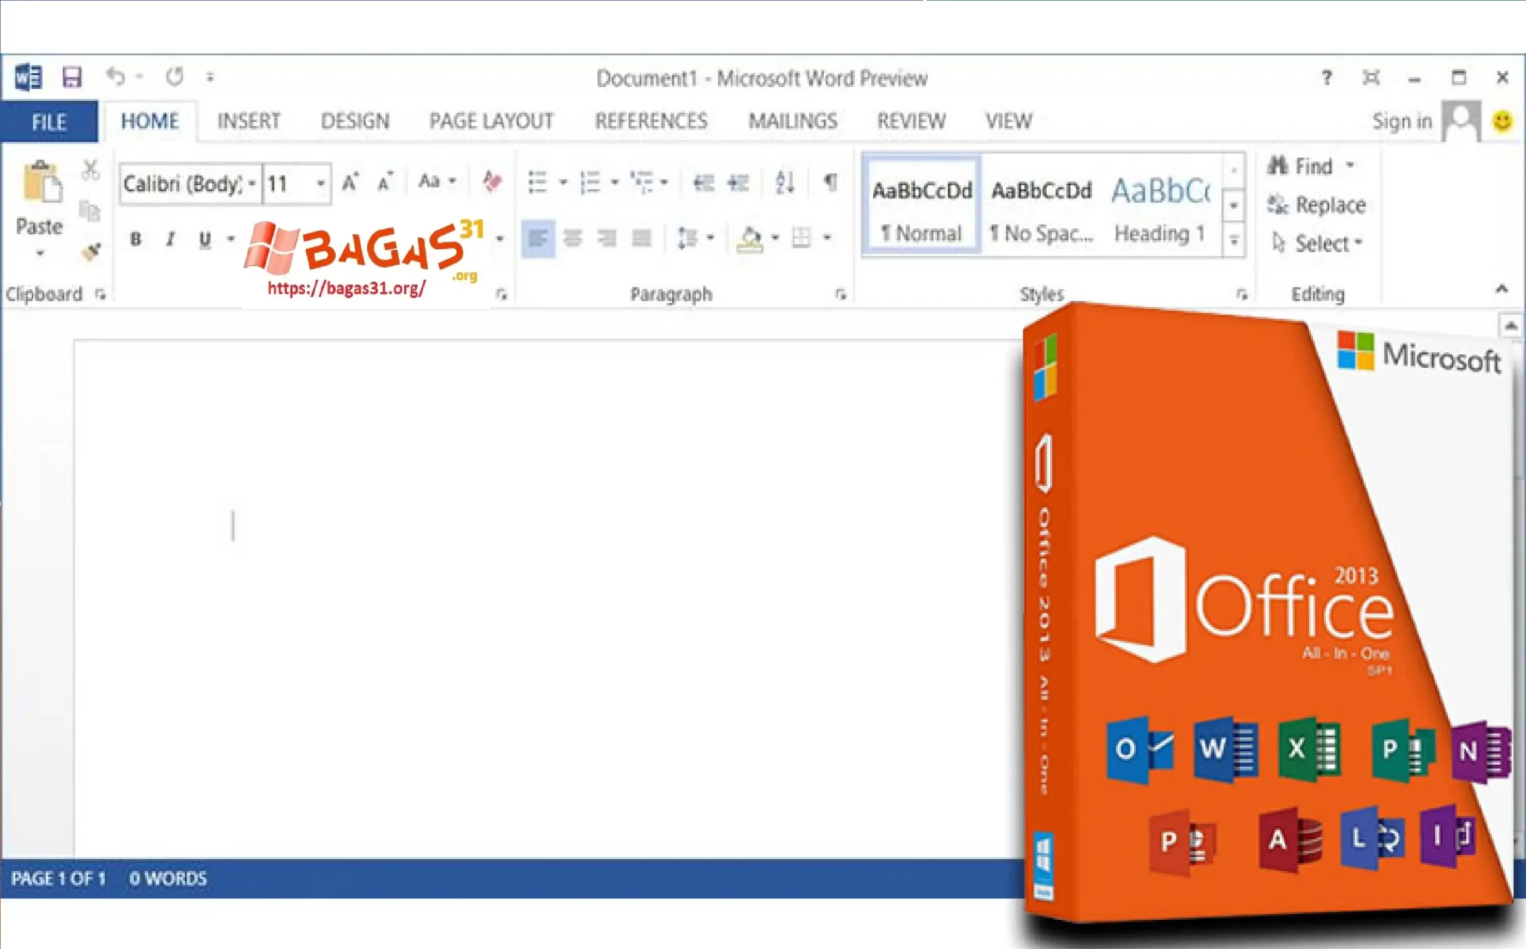1526x949 pixels.
Task: Toggle the bulleted list
Action: point(538,182)
